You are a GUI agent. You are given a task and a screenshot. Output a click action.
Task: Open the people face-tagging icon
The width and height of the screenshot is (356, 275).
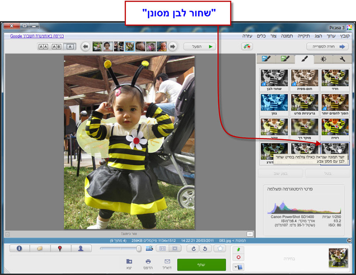81,249
